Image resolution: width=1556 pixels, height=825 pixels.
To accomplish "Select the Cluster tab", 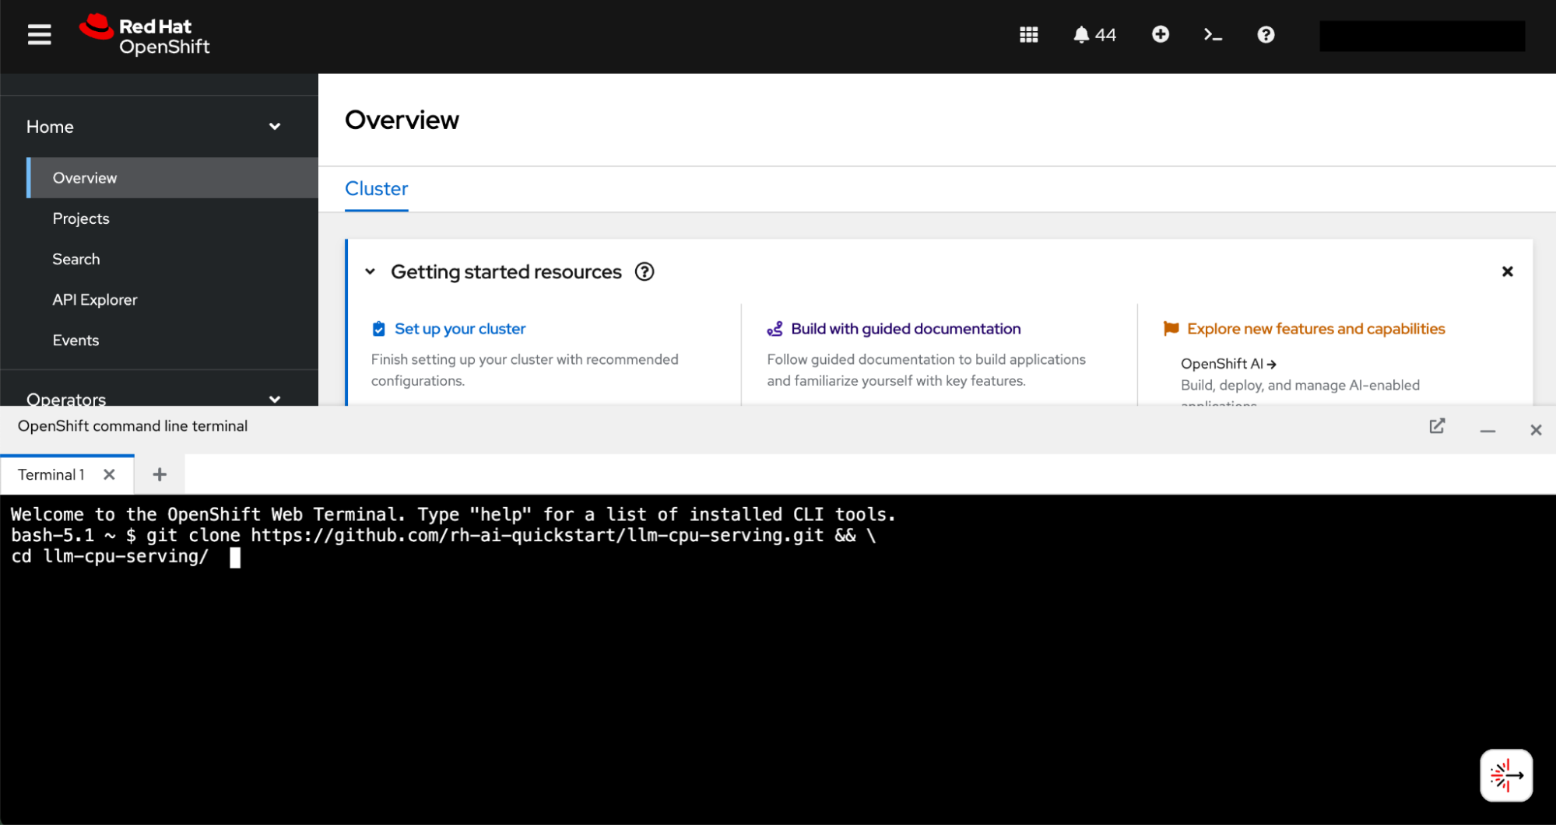I will (x=376, y=189).
